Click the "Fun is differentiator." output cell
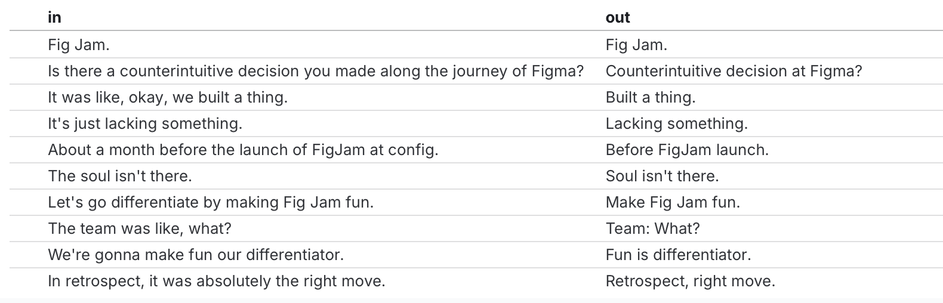943x303 pixels. 678,255
